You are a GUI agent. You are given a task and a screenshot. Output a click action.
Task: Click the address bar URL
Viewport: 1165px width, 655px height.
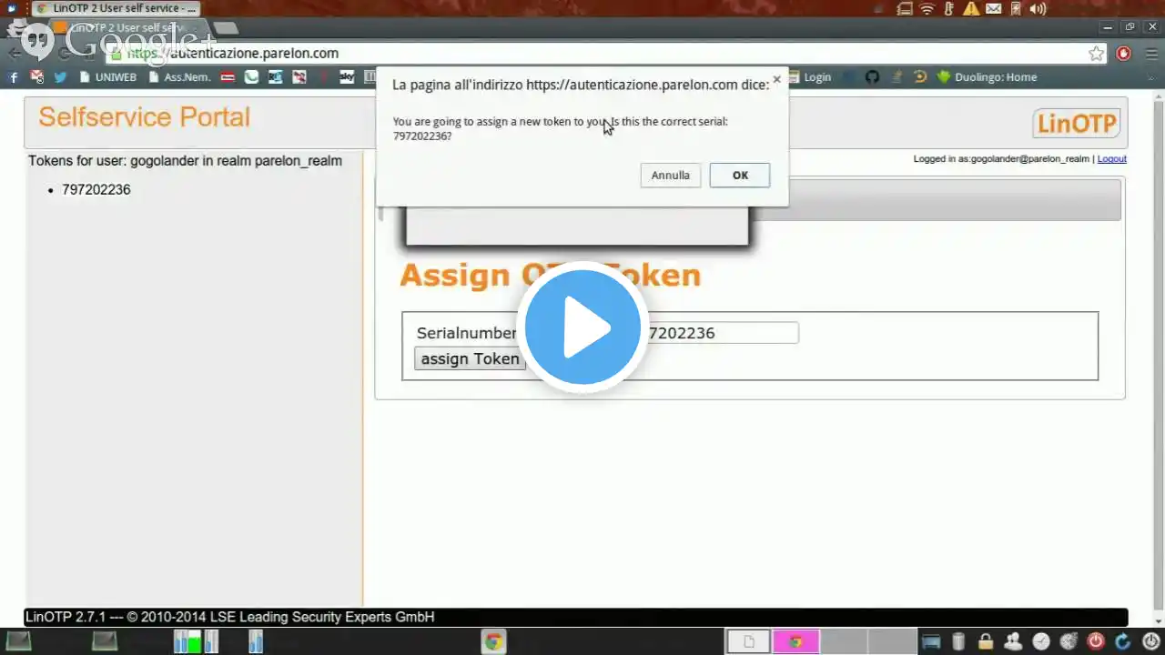(232, 54)
